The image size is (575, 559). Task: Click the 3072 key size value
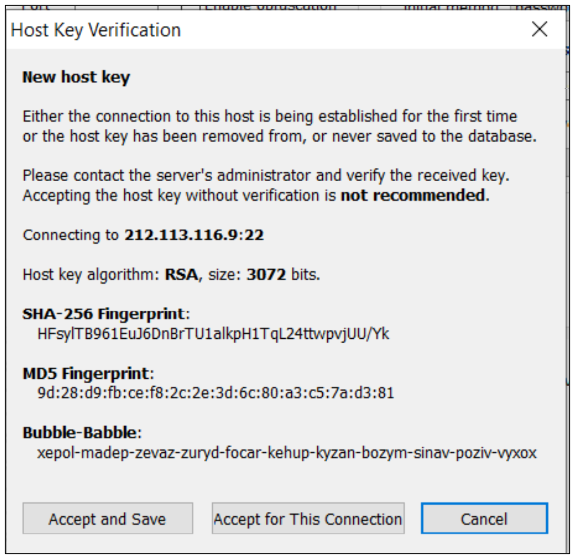[x=266, y=275]
